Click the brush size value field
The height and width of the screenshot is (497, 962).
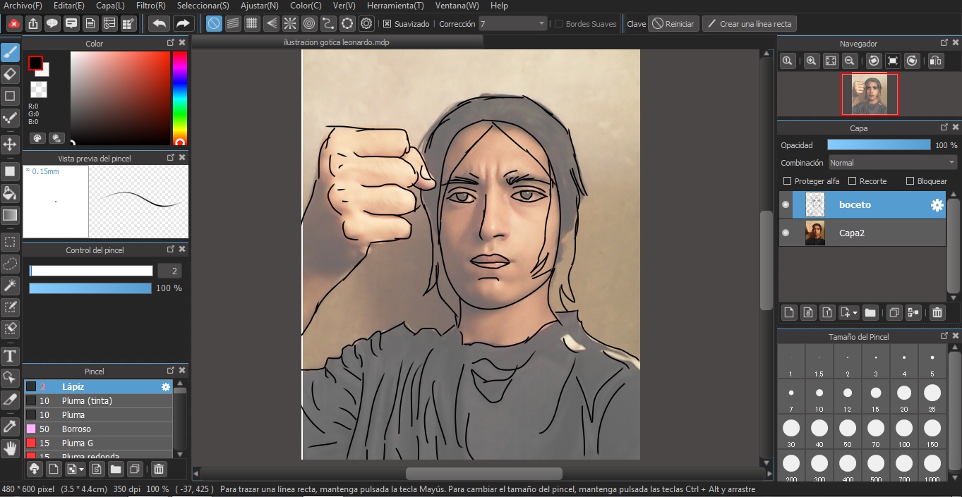pos(170,271)
